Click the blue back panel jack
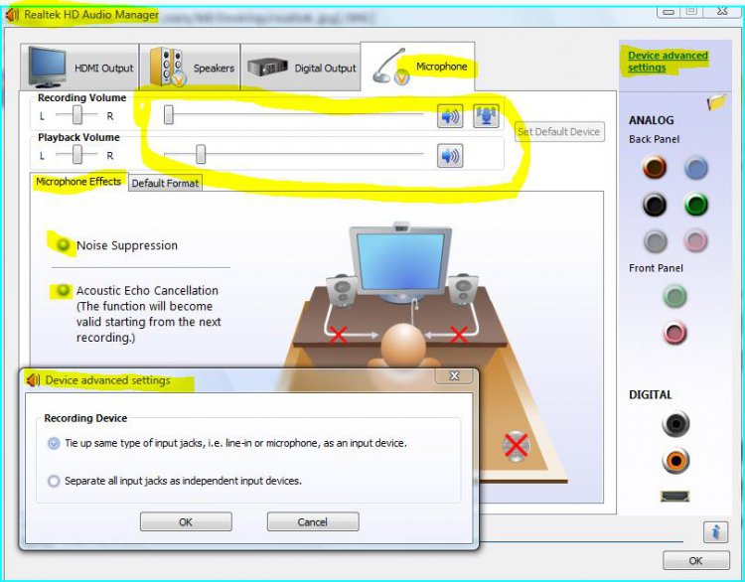Screen dimensions: 745x582 pos(696,168)
